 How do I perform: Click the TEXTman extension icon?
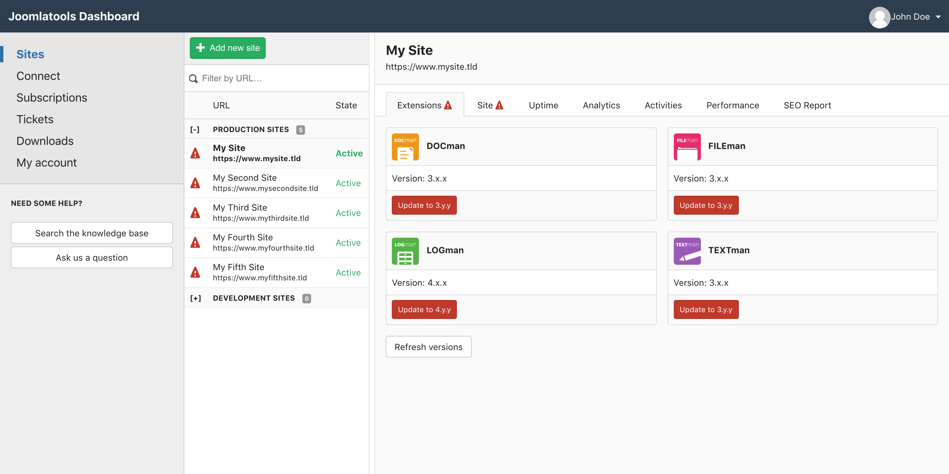[x=687, y=251]
